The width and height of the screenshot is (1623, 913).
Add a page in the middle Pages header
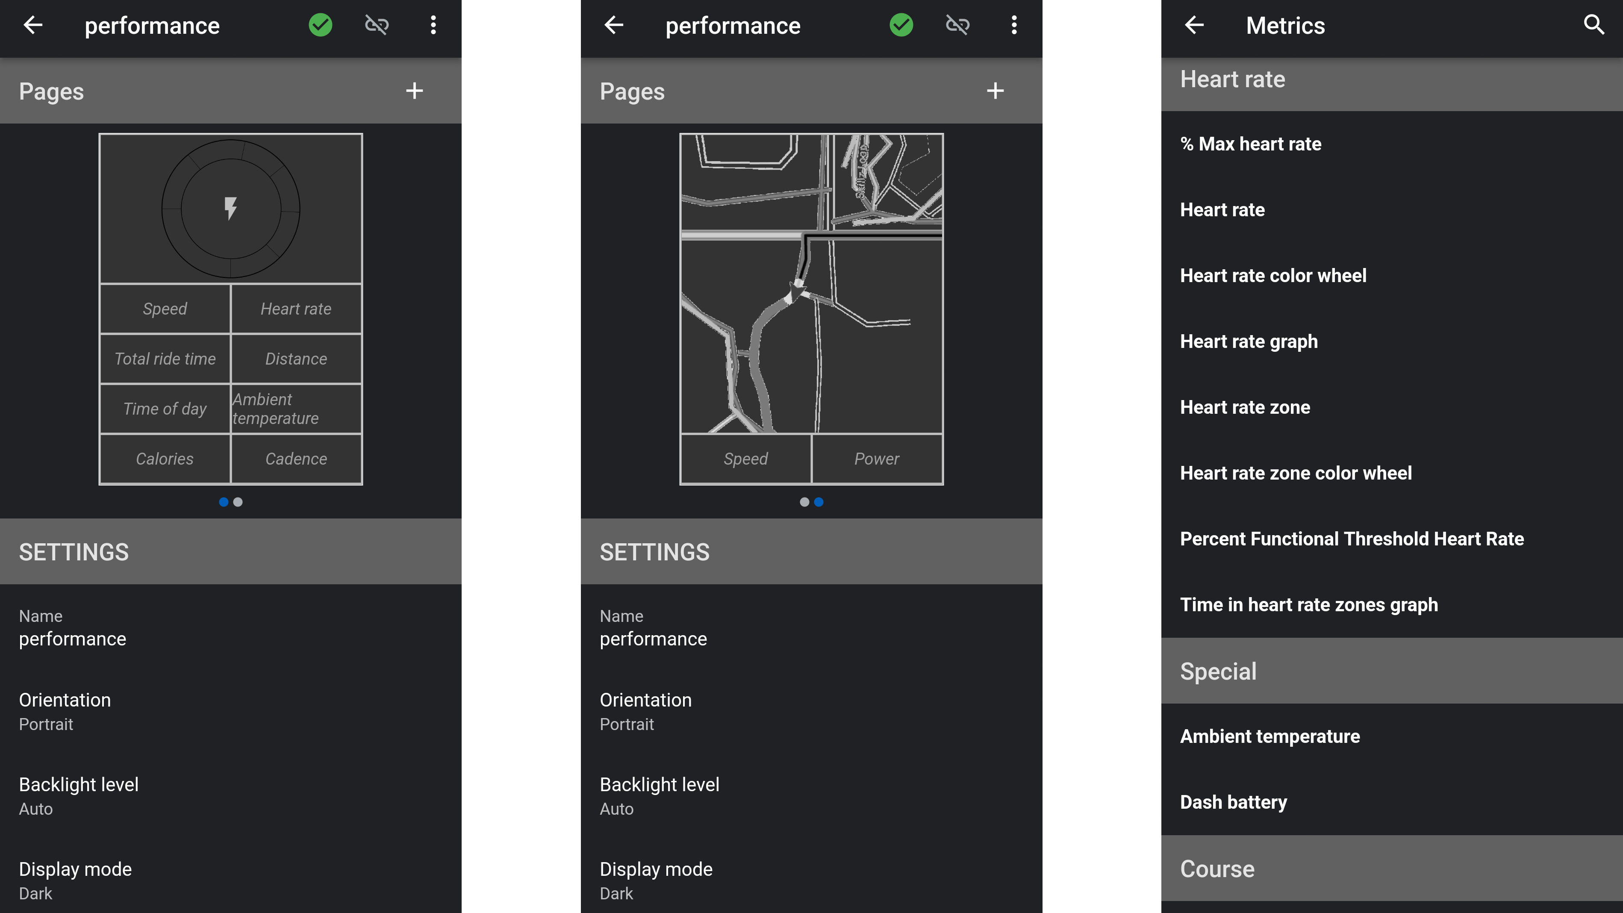point(995,91)
